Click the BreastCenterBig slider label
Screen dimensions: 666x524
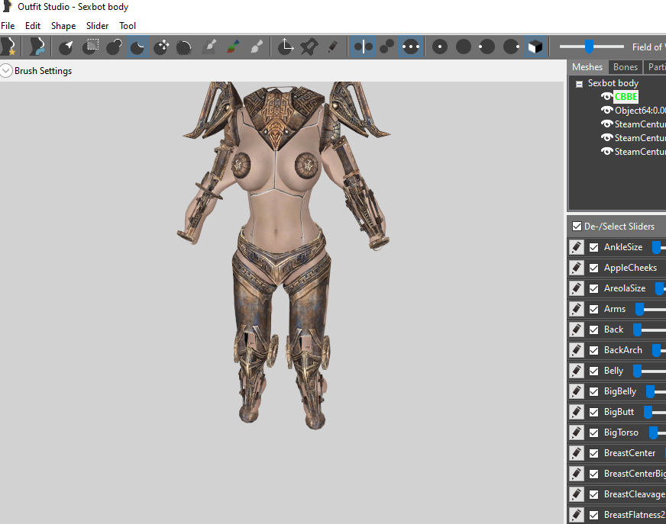[635, 474]
